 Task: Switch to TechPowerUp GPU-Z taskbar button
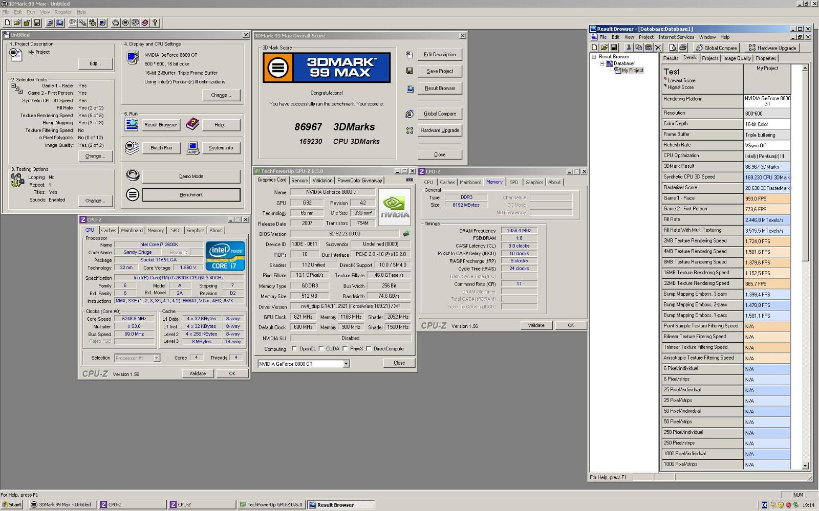pyautogui.click(x=272, y=504)
